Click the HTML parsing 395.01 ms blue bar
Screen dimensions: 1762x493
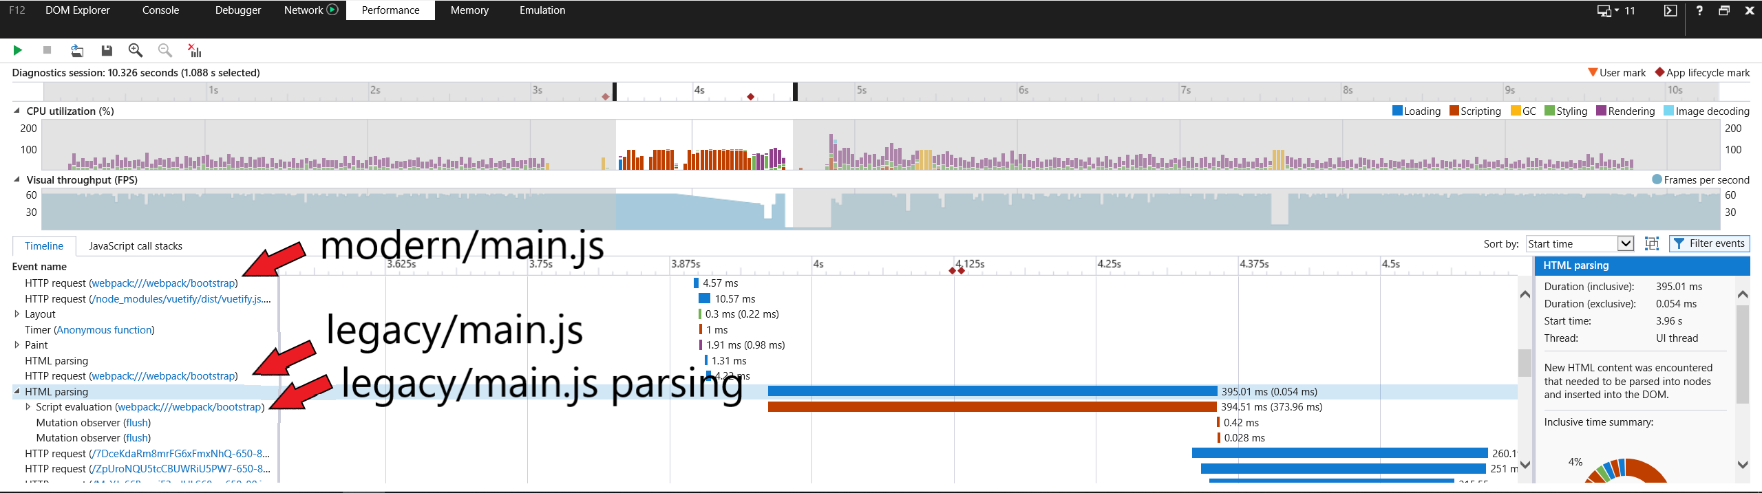pos(992,391)
